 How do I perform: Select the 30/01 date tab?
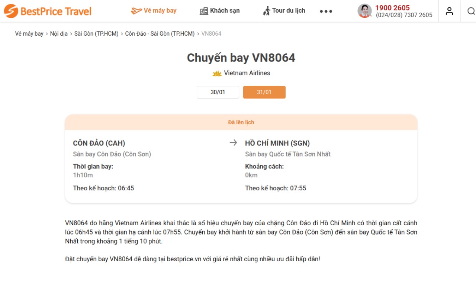tap(218, 92)
